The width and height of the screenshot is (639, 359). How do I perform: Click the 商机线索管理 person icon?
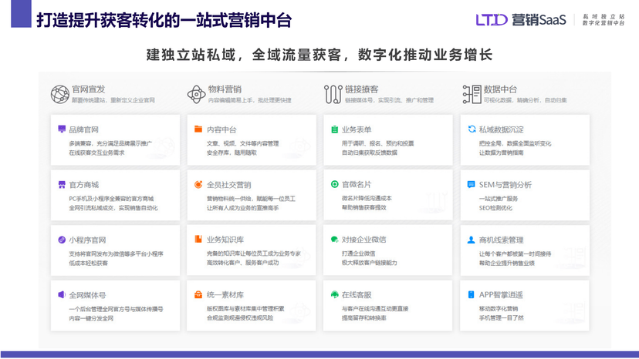pos(471,240)
